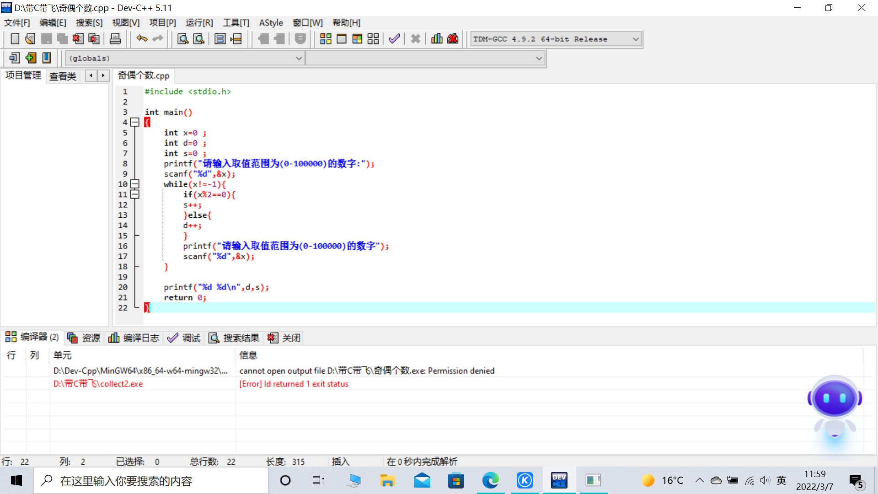878x494 pixels.
Task: Create a new source file from the toolbar
Action: coord(15,39)
